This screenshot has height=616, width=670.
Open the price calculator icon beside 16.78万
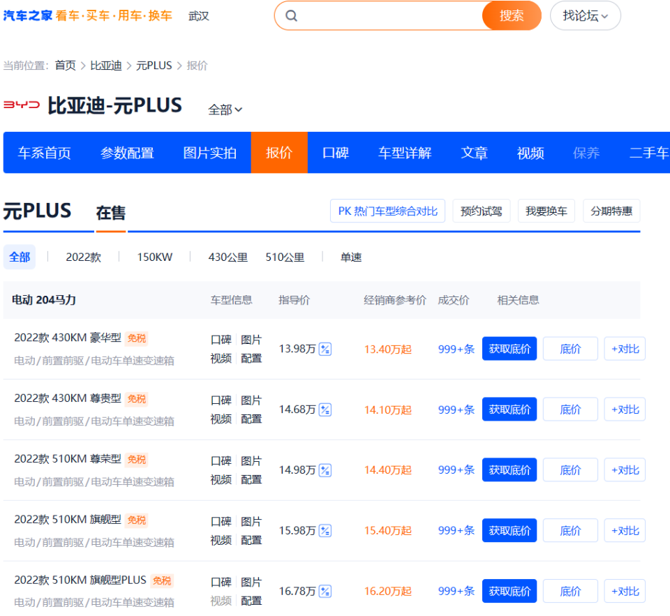[x=325, y=590]
